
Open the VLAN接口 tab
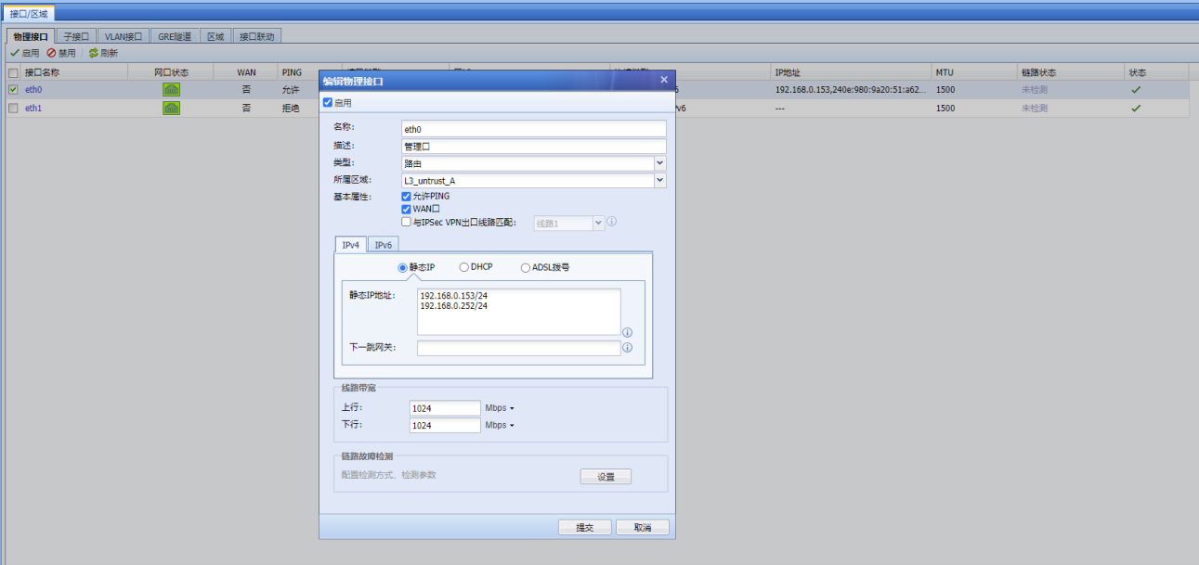(x=123, y=36)
